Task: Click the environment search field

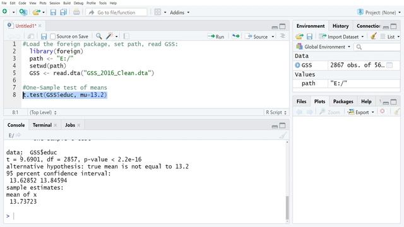Action: (x=377, y=47)
